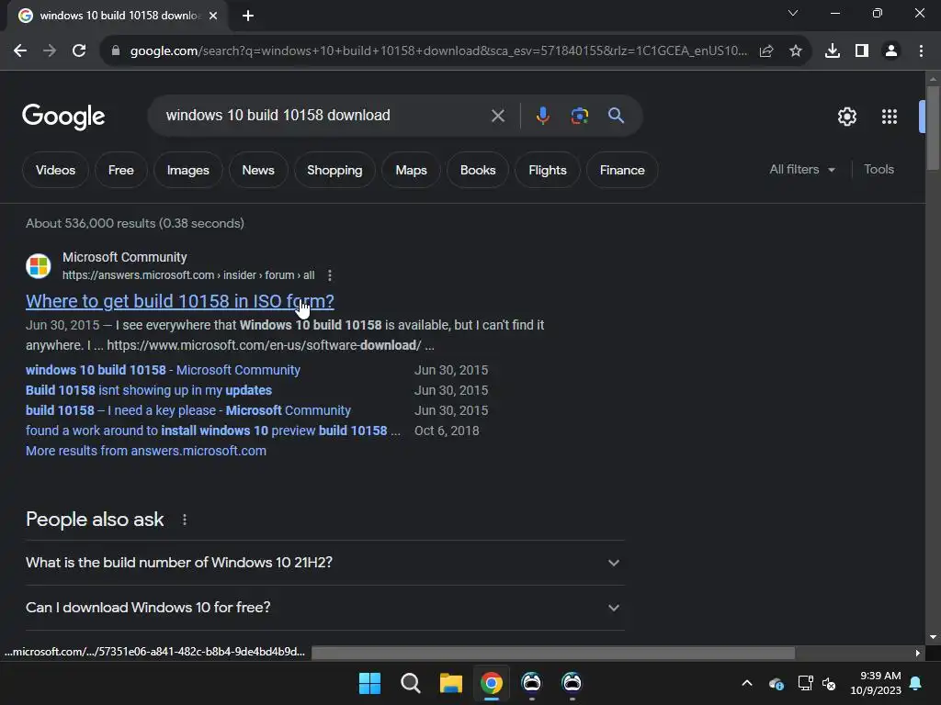View site information lock icon

[x=116, y=51]
